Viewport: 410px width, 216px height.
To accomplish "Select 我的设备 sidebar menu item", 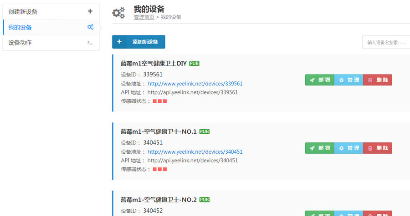I will (20, 27).
